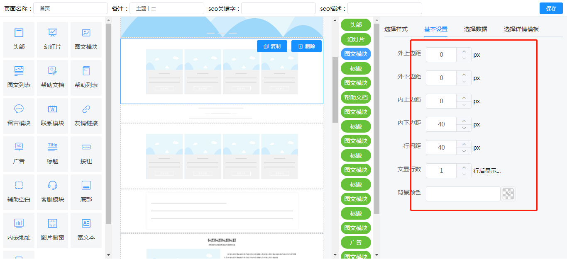Switch to the 选择样式 tab

[x=396, y=29]
